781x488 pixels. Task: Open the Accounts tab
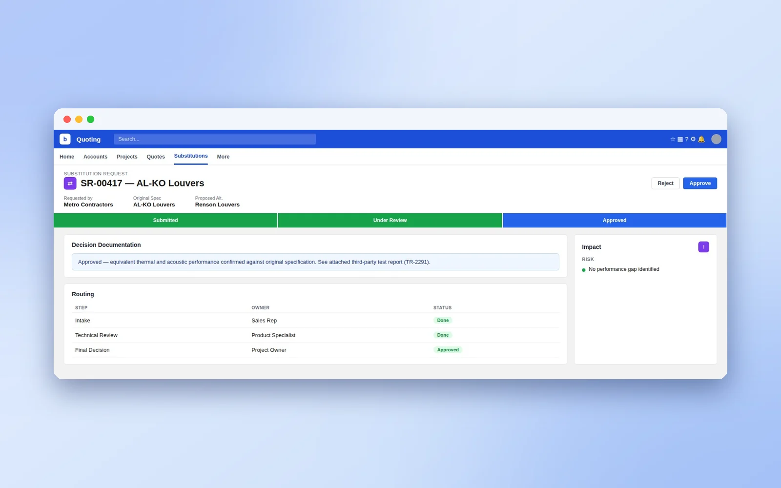95,157
